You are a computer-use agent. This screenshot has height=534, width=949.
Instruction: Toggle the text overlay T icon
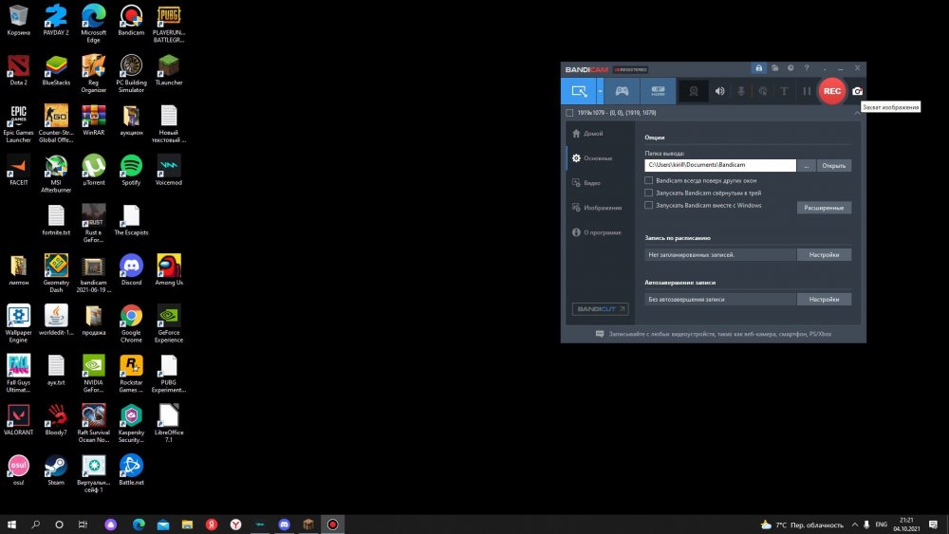tap(784, 91)
